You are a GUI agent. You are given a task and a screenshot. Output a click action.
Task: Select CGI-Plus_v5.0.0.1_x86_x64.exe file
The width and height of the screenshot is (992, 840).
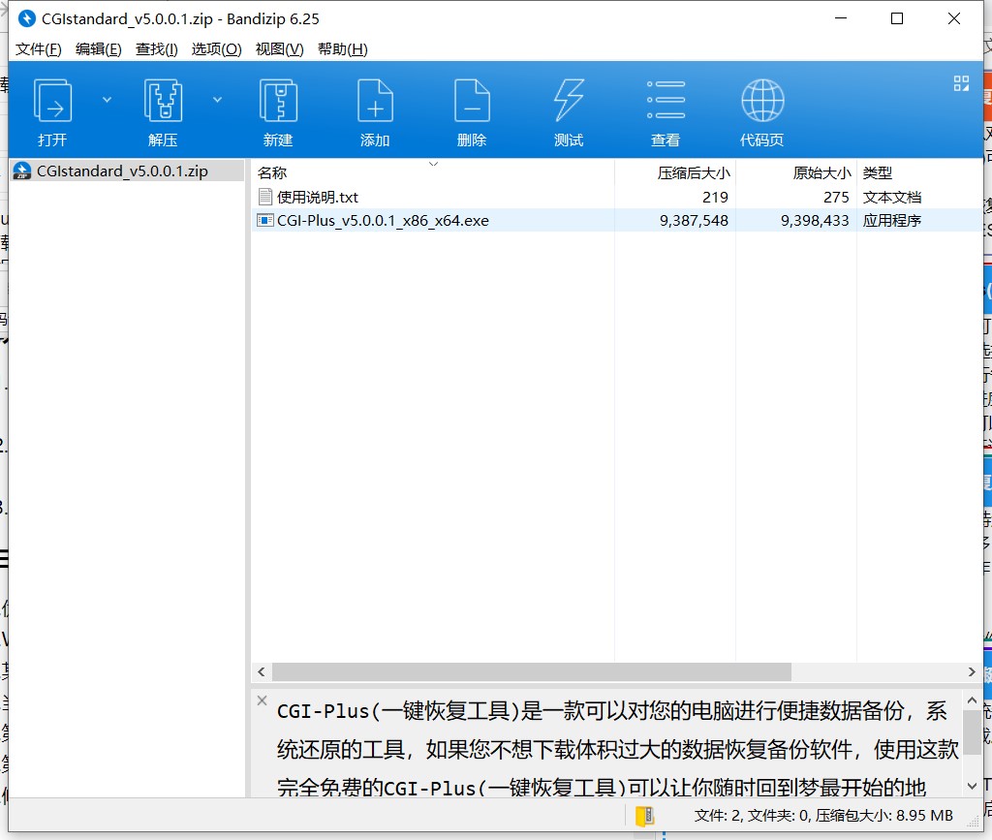point(382,221)
